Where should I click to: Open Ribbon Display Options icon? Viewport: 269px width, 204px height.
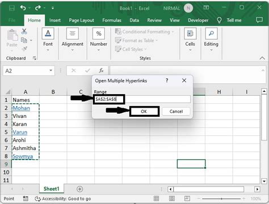[x=206, y=7]
